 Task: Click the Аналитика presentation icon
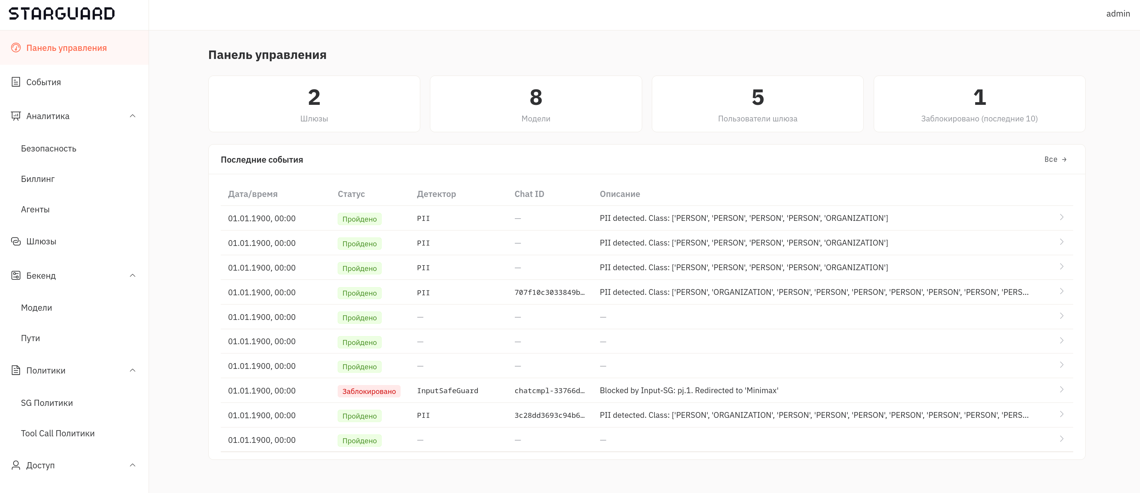(16, 116)
